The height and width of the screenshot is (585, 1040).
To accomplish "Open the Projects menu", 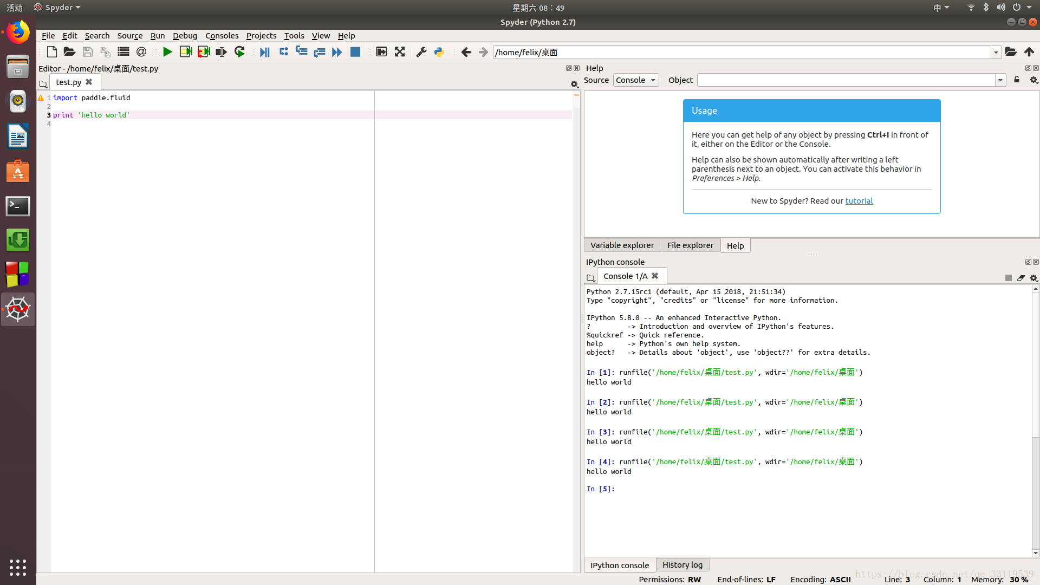I will [x=261, y=36].
